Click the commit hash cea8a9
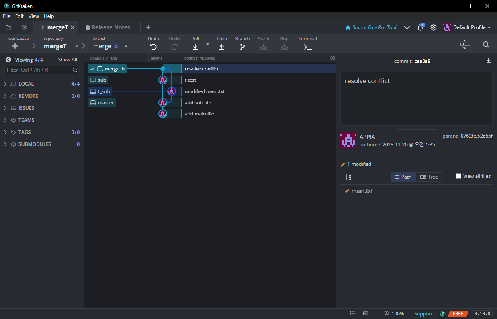The image size is (497, 319). (422, 61)
